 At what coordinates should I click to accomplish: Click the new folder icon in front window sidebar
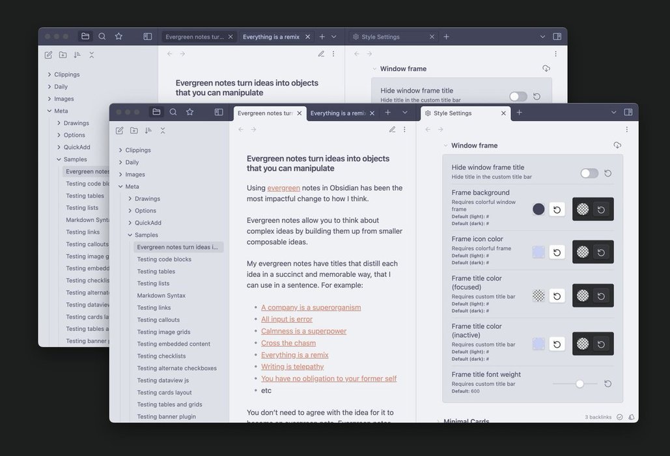(134, 130)
